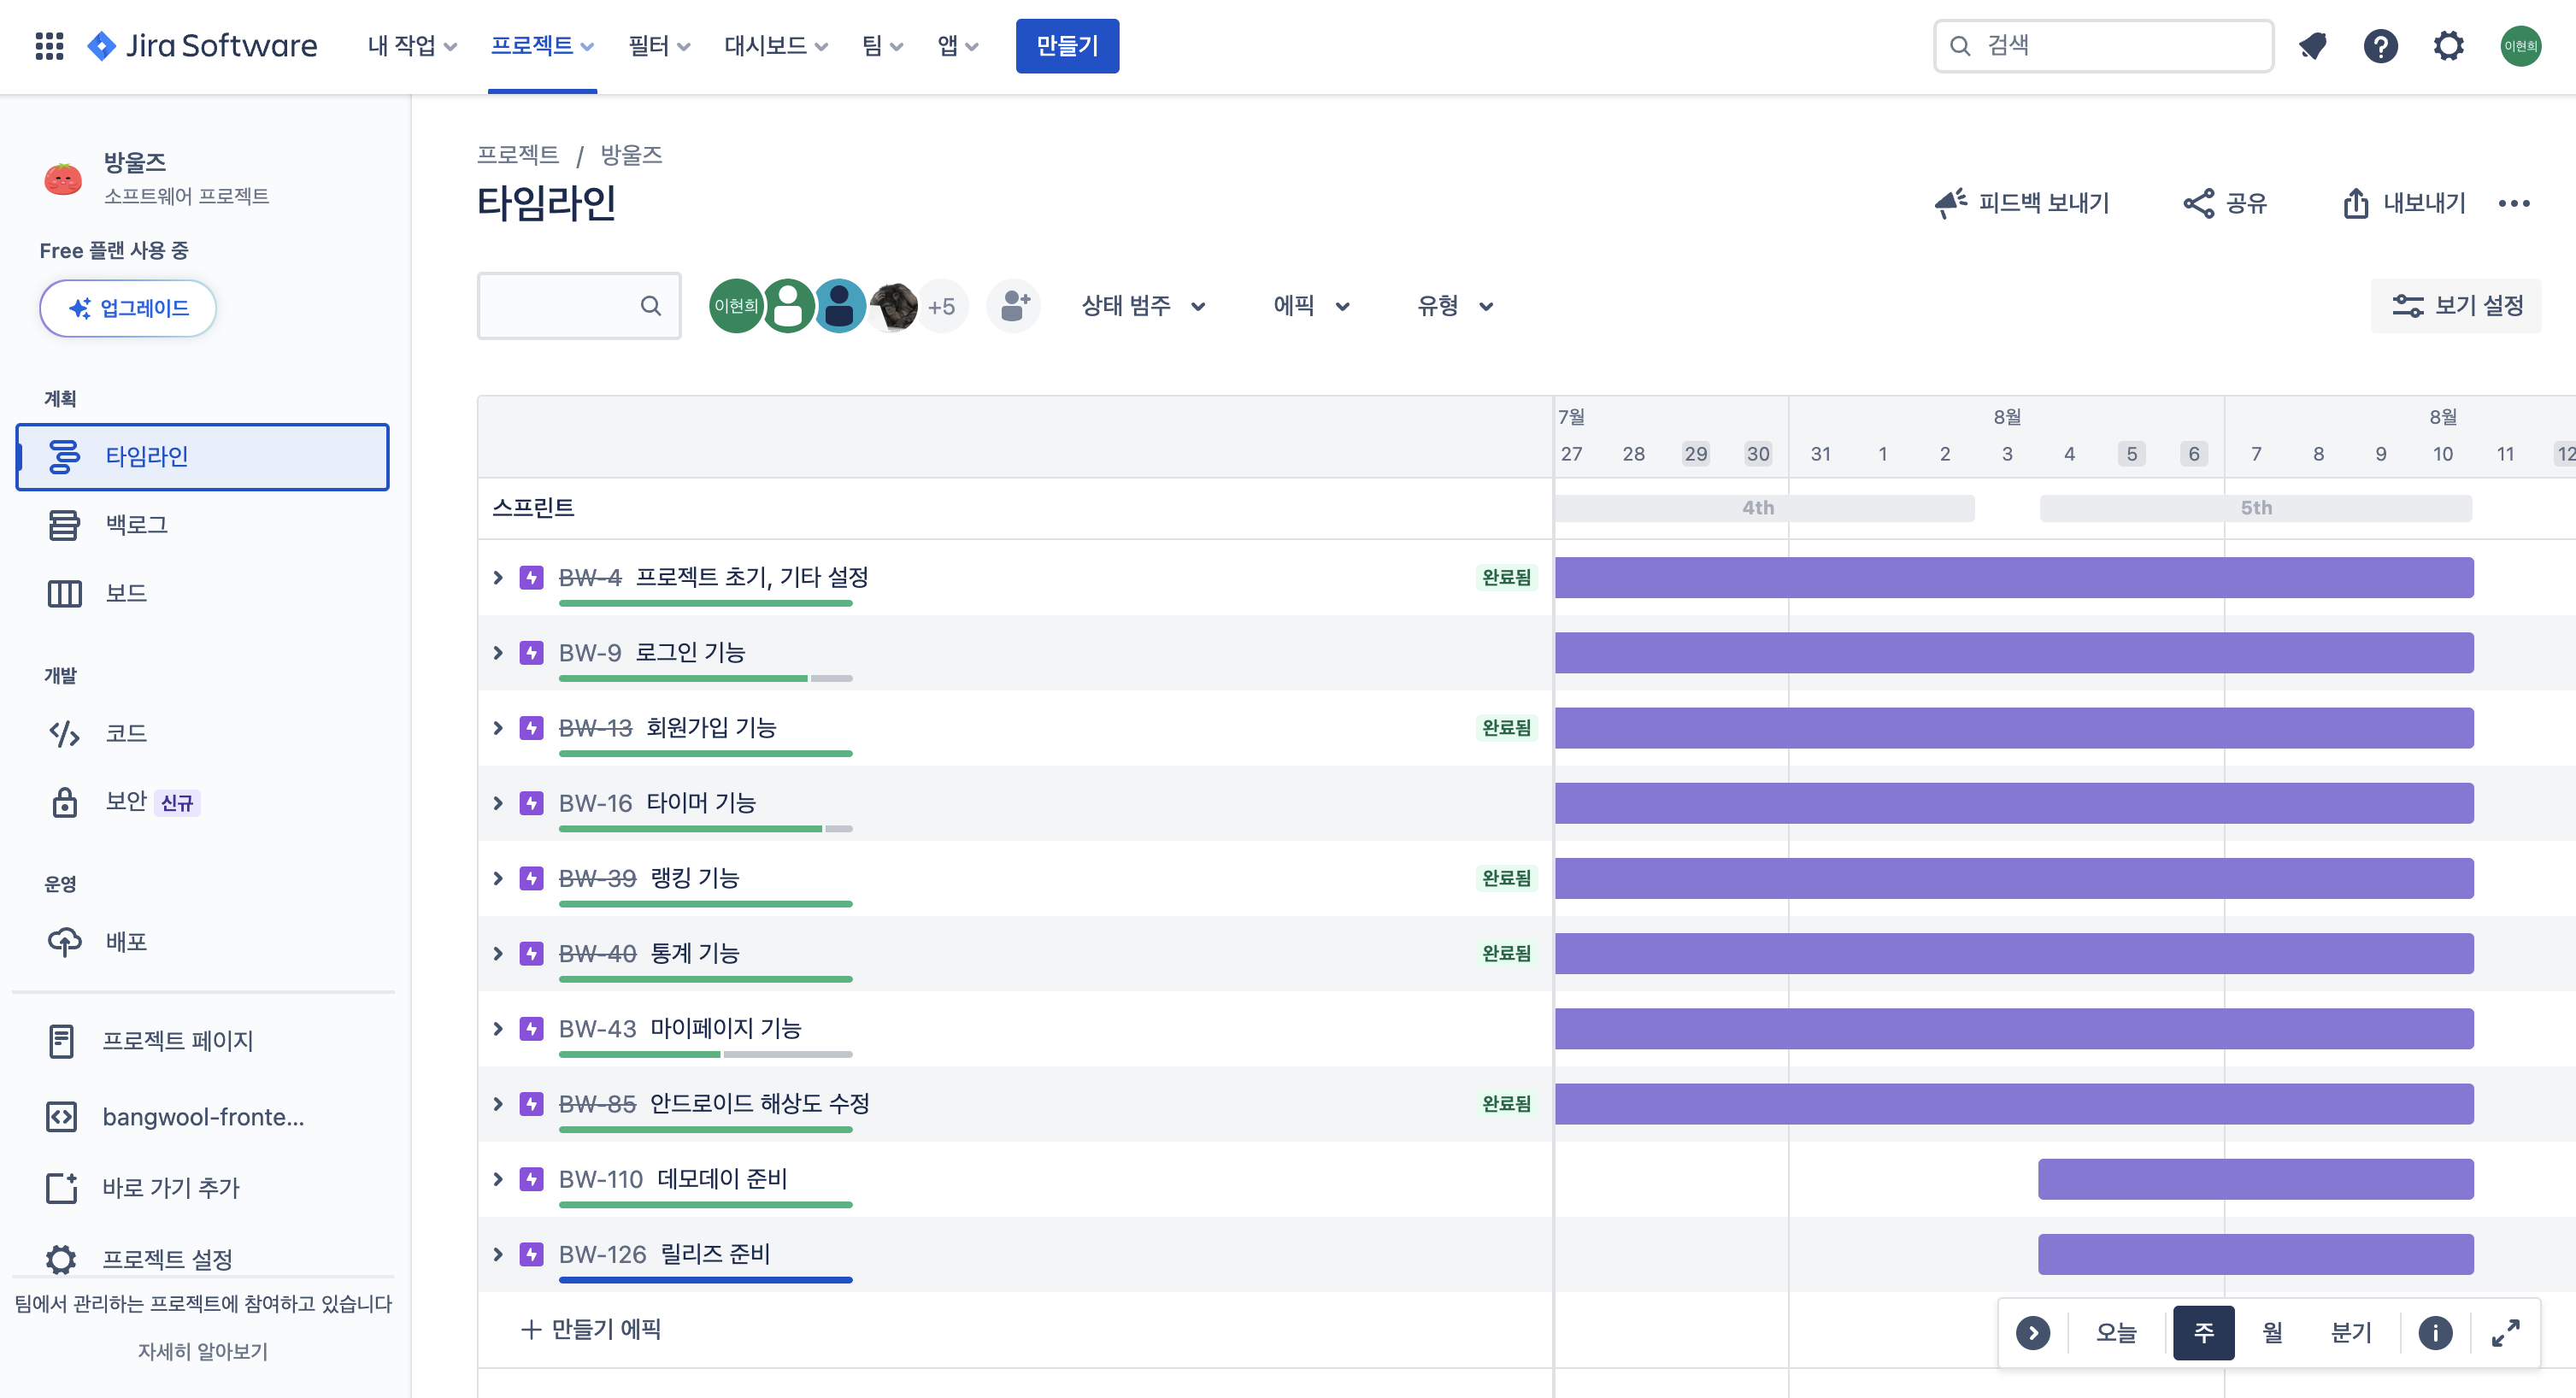
Task: Click the BW-40 통계 기능 progress bar
Action: point(705,979)
